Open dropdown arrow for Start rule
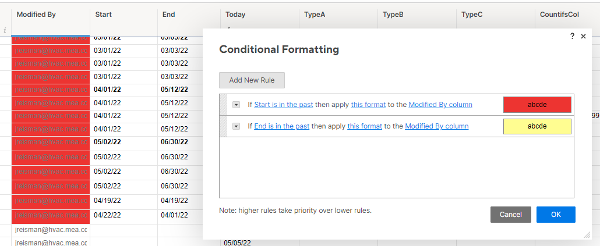Viewport: 600px width, 246px height. point(236,105)
